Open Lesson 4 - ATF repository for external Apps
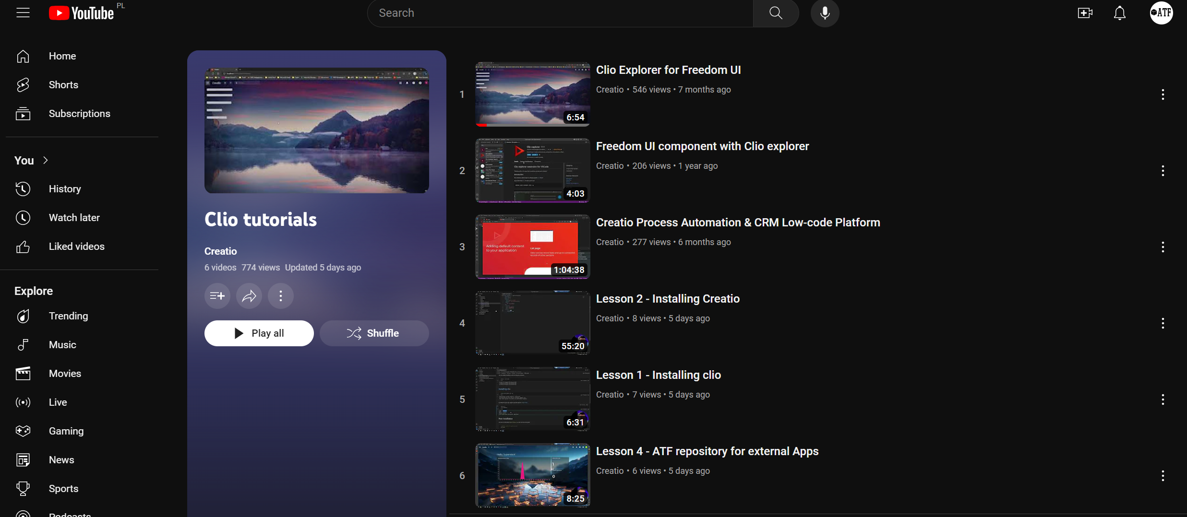 [x=707, y=451]
